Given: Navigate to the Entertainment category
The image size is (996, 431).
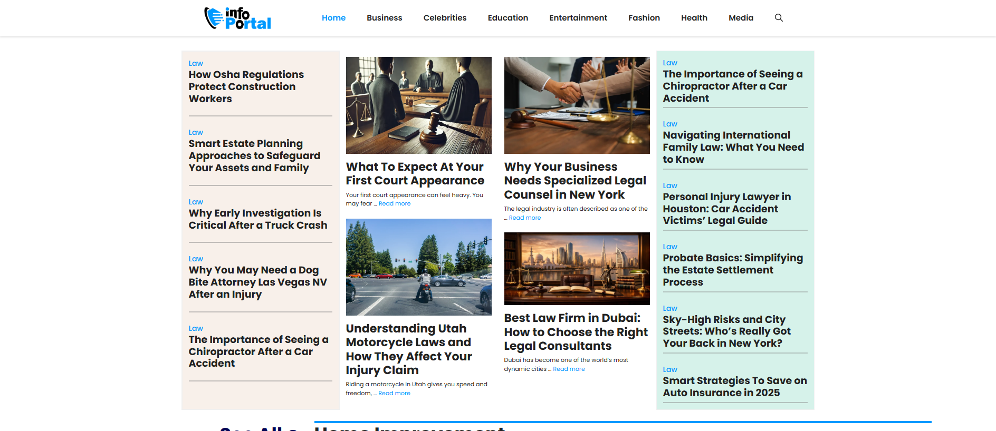Looking at the screenshot, I should [578, 18].
